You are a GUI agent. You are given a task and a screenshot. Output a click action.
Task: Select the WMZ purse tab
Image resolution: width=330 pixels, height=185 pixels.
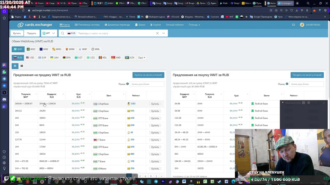click(x=31, y=49)
